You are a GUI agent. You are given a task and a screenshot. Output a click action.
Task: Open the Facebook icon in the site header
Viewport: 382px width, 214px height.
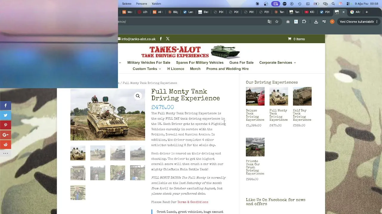pyautogui.click(x=161, y=39)
